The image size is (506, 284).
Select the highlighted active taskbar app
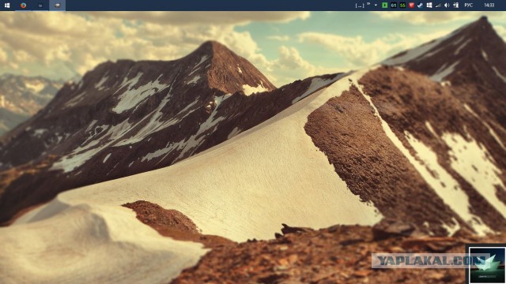(x=58, y=6)
